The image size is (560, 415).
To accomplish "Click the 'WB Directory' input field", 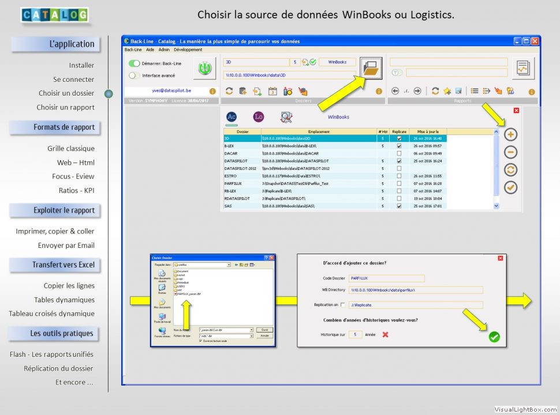I will point(416,290).
